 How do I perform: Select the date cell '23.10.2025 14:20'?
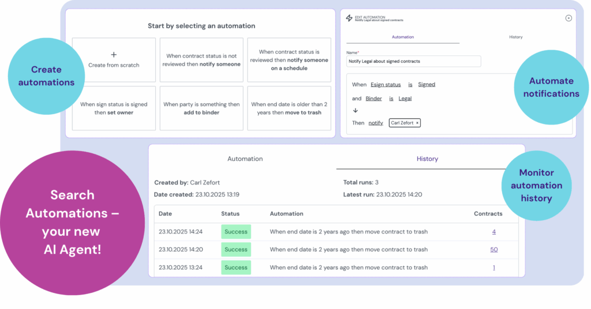[x=181, y=250]
